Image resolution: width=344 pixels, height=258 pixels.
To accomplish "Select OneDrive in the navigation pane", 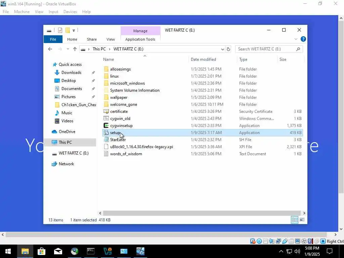I will click(x=67, y=132).
